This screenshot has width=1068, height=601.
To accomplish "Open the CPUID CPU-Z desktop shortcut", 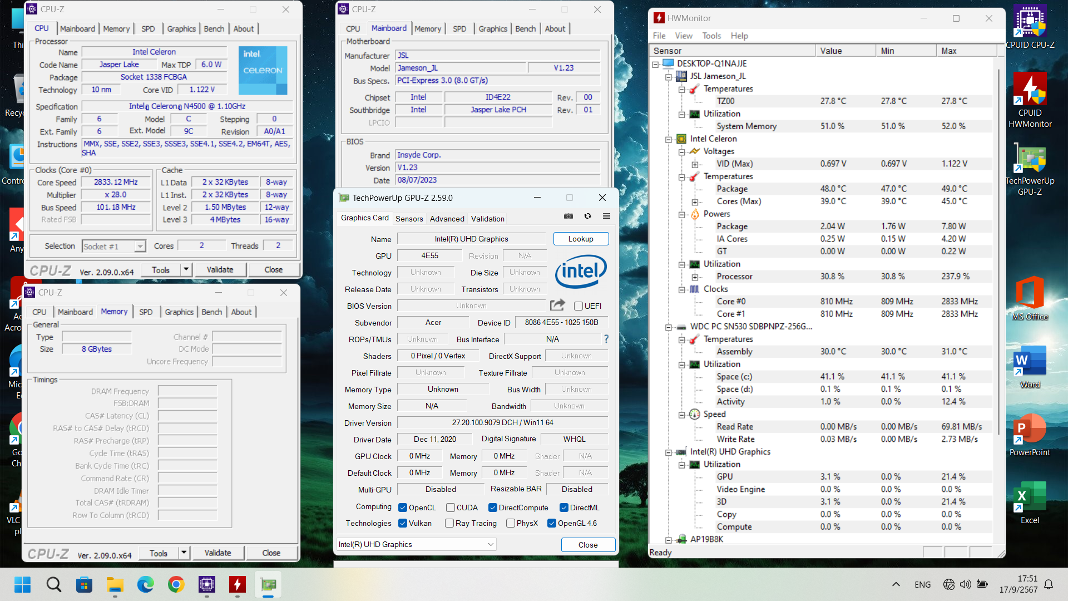I will [1030, 27].
